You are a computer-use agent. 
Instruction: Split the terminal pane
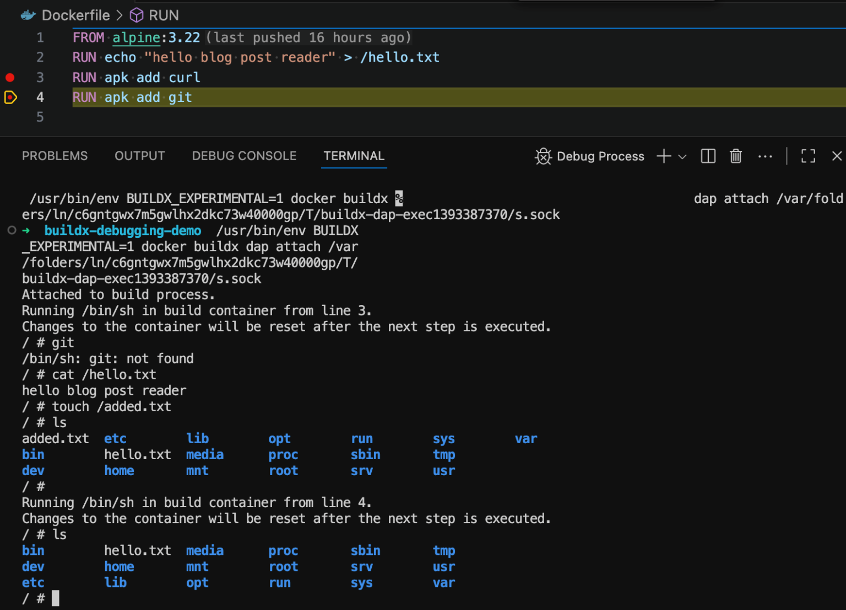(708, 156)
